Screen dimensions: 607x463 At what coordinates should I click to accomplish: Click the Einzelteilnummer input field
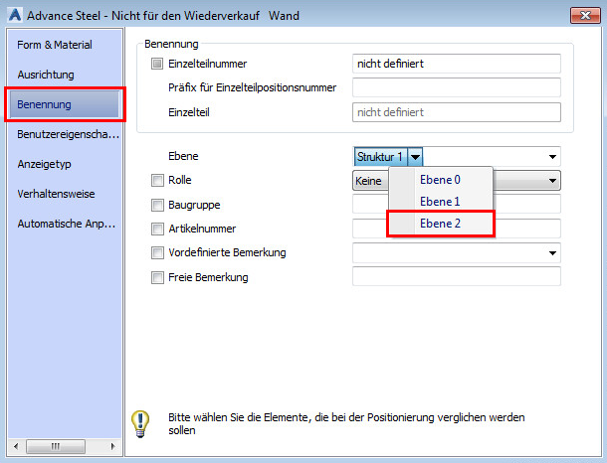tap(457, 64)
